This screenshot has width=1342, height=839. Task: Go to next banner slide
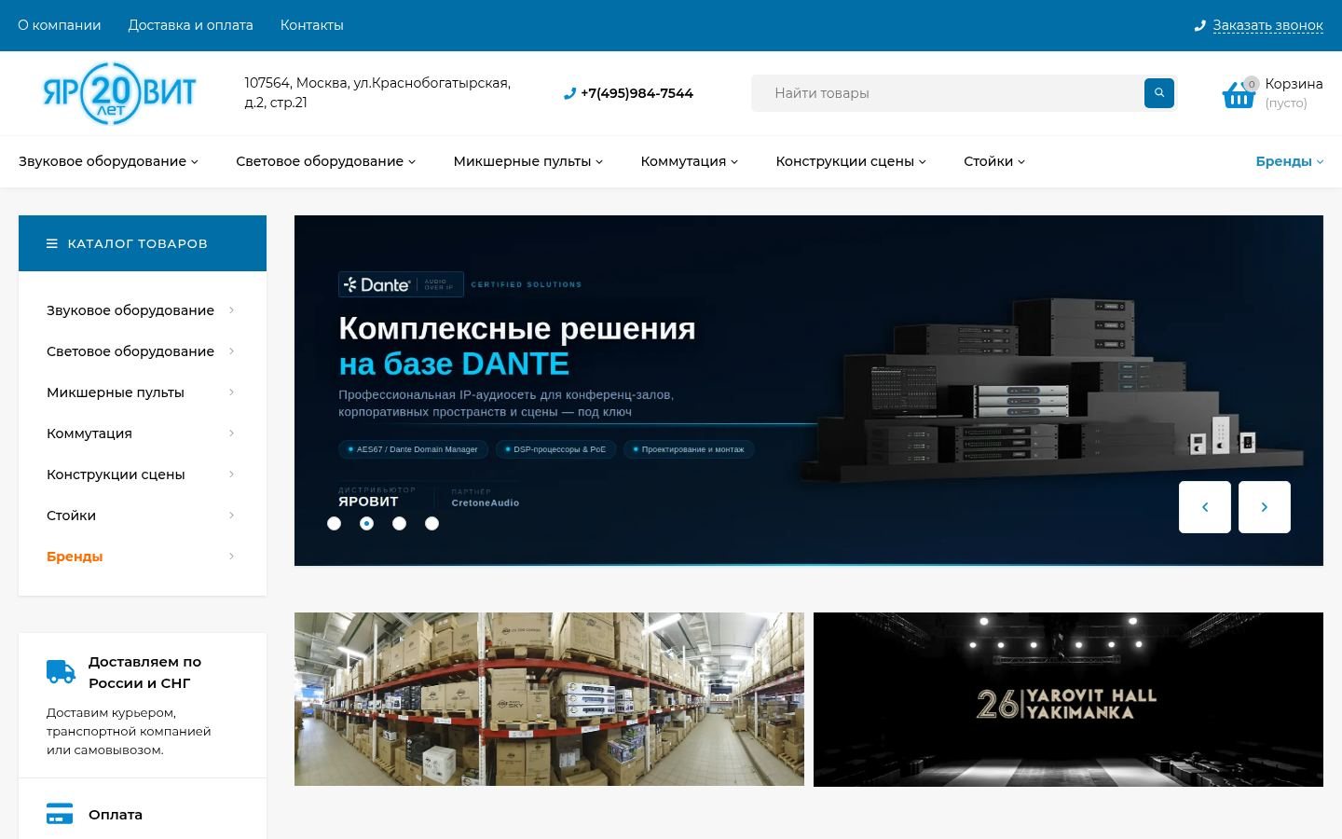pos(1265,507)
